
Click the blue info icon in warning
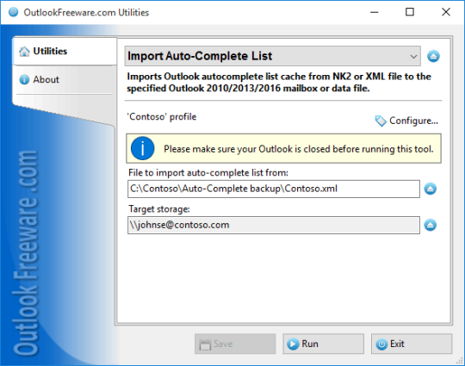(143, 148)
